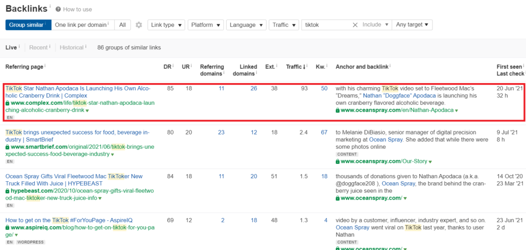The image size is (526, 250).
Task: Click the WORDPRESS tag in AspireIQ row
Action: pyautogui.click(x=30, y=242)
